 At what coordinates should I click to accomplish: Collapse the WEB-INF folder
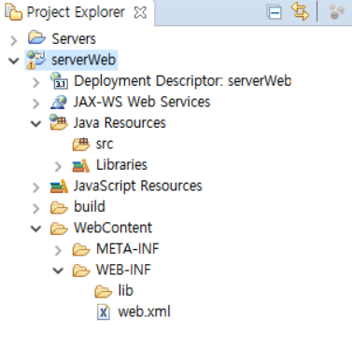tap(58, 271)
